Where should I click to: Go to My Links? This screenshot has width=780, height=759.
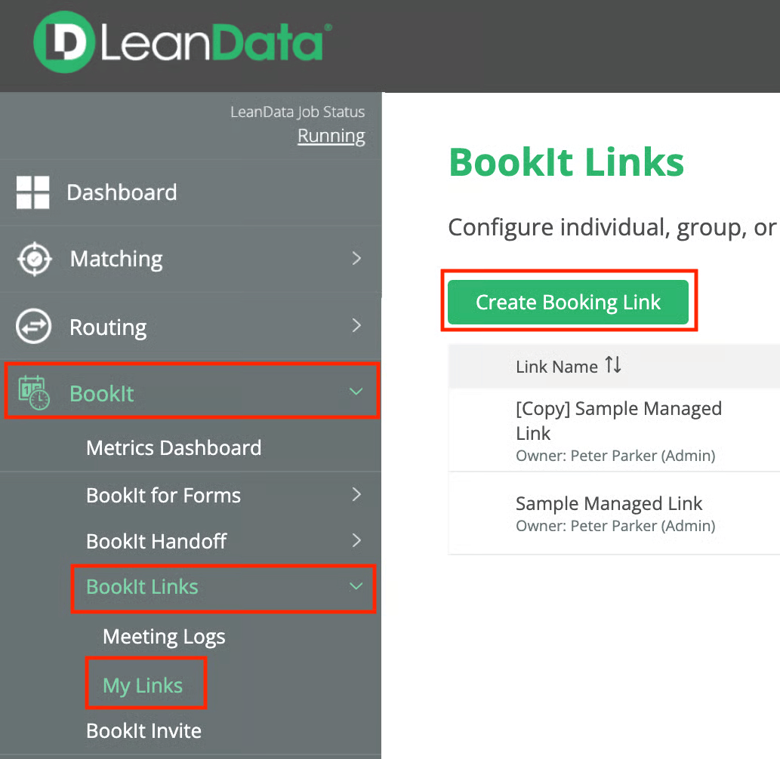(x=143, y=686)
